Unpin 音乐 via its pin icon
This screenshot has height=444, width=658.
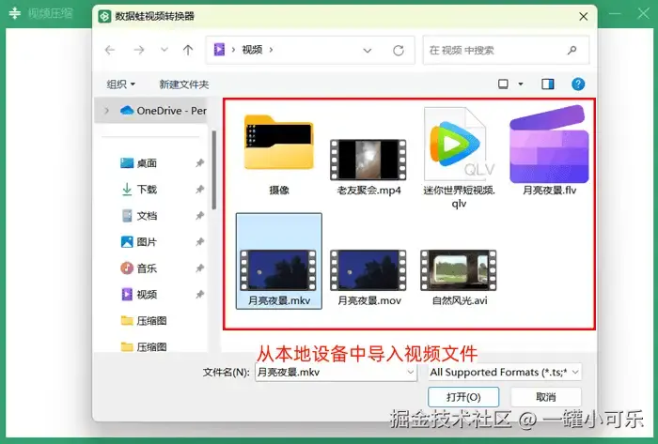(x=199, y=268)
